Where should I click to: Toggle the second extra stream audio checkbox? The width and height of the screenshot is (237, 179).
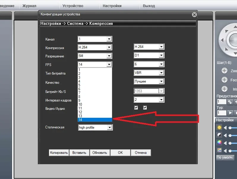pos(145,107)
